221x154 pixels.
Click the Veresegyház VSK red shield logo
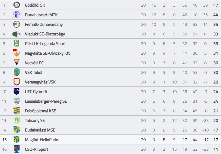tap(17, 82)
